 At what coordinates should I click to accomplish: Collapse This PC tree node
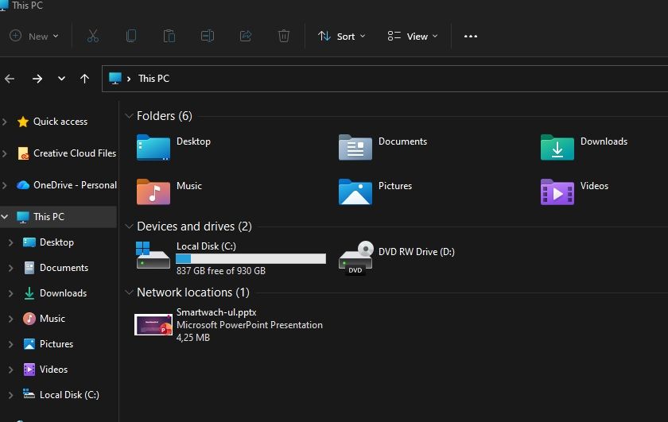[5, 217]
